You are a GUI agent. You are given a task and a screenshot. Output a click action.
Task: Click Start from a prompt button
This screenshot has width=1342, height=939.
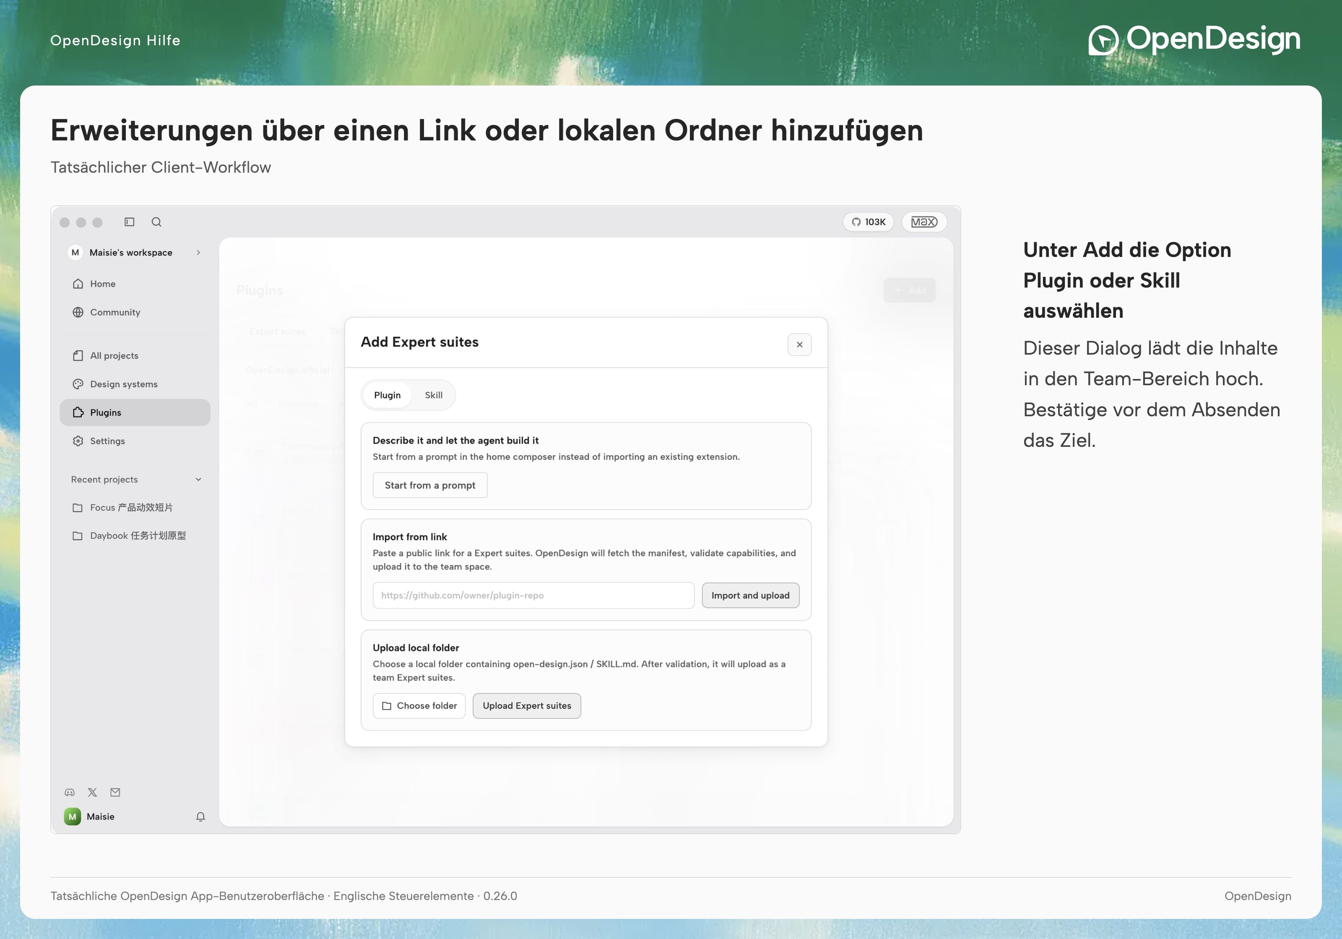430,485
